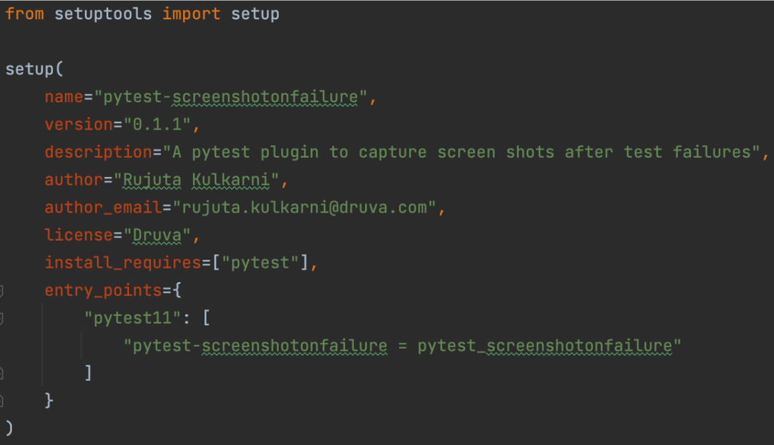Click the install_requires keyword

(122, 263)
